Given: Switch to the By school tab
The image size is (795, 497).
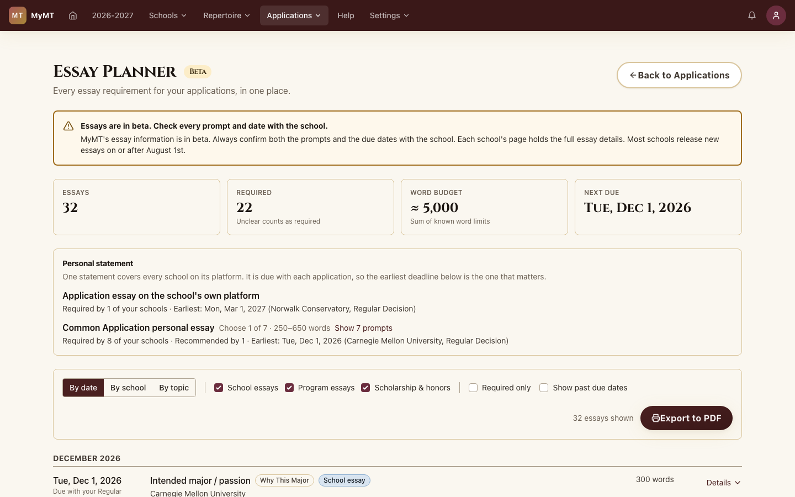Looking at the screenshot, I should (x=128, y=388).
